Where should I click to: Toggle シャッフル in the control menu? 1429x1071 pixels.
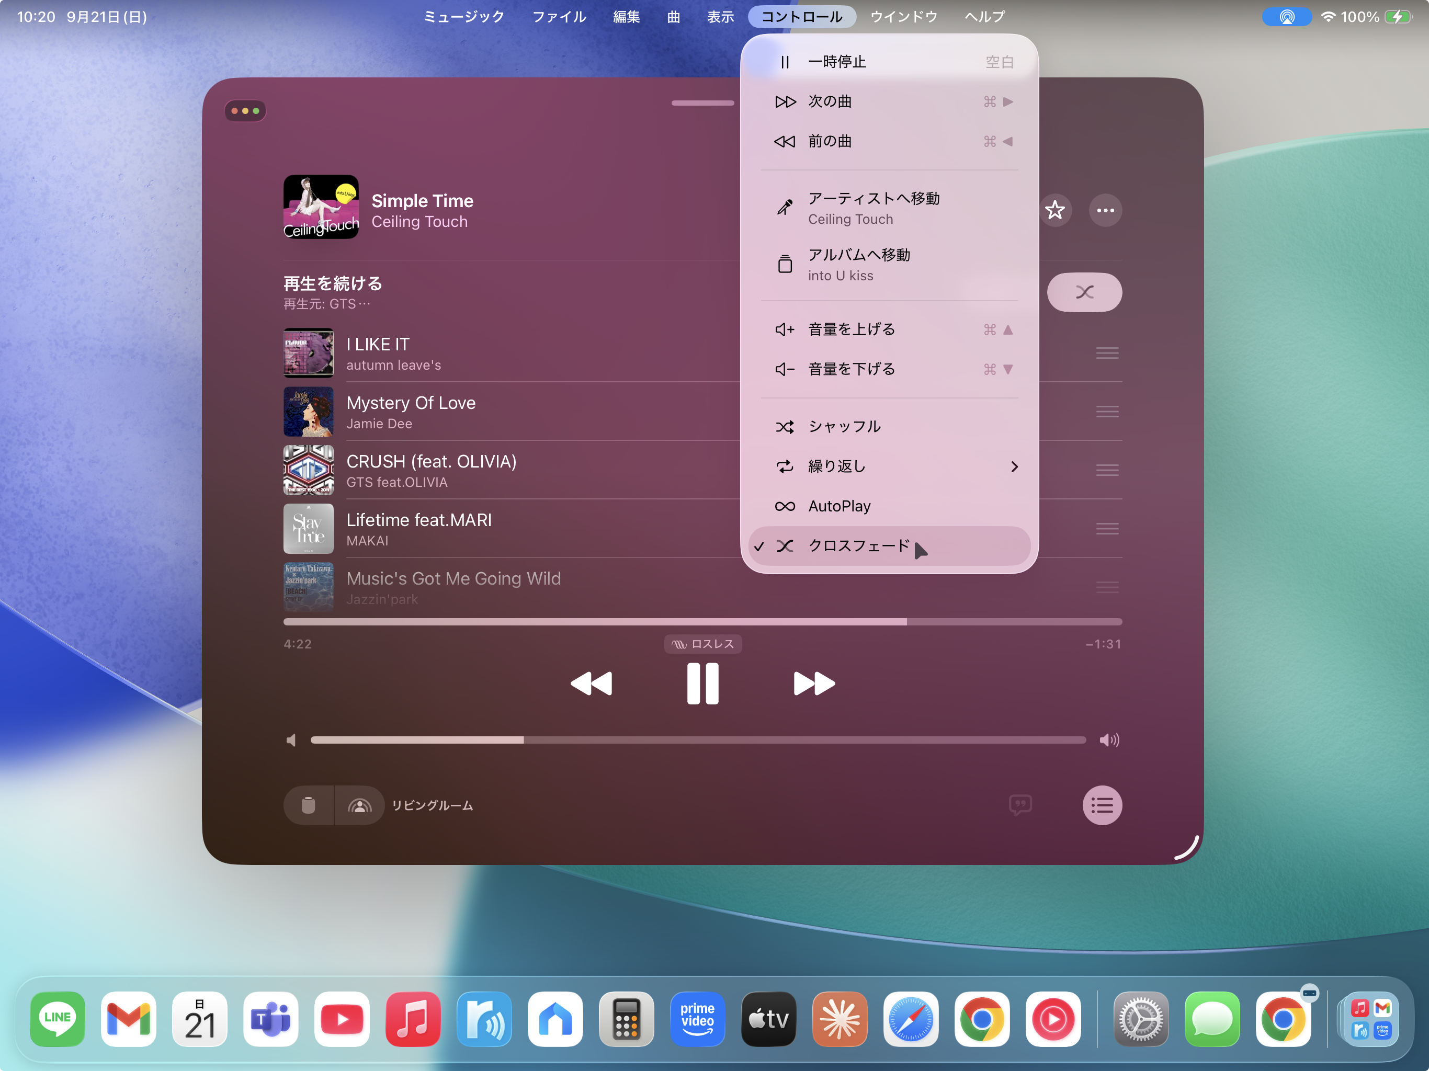click(844, 426)
